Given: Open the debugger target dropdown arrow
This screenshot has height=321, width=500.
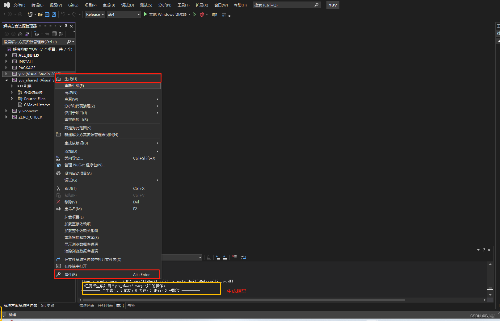Looking at the screenshot, I should 189,14.
